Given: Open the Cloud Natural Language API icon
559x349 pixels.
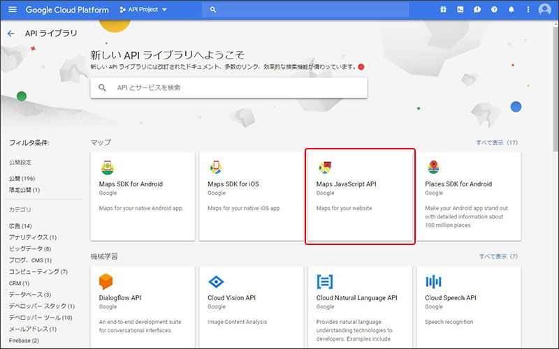Looking at the screenshot, I should coord(325,282).
